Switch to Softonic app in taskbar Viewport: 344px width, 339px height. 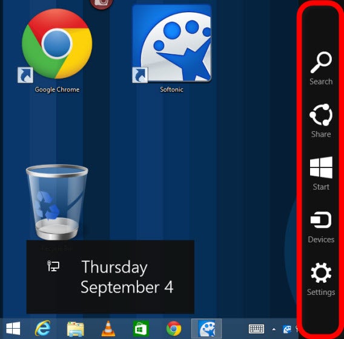(207, 328)
